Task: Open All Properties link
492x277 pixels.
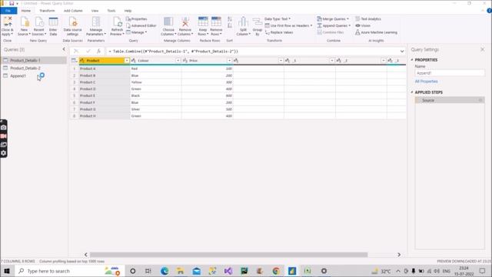Action: click(426, 82)
